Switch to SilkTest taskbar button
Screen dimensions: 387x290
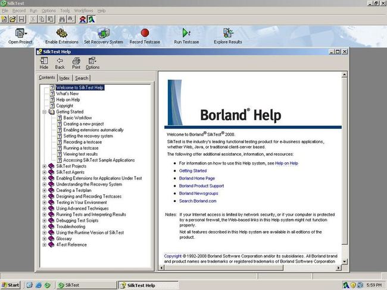click(86, 285)
